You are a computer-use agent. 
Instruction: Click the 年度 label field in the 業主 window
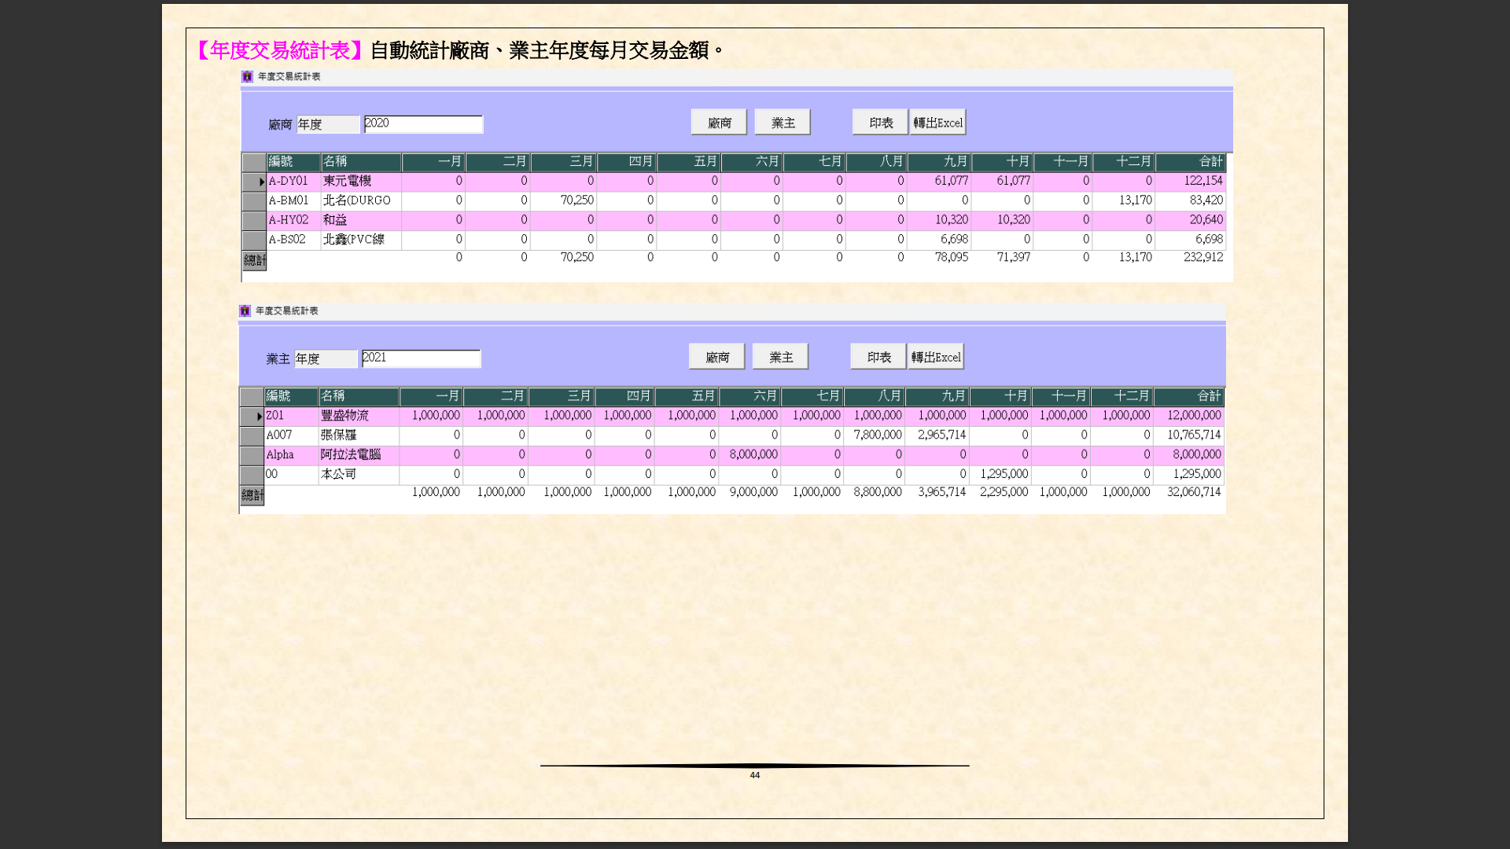pos(326,359)
